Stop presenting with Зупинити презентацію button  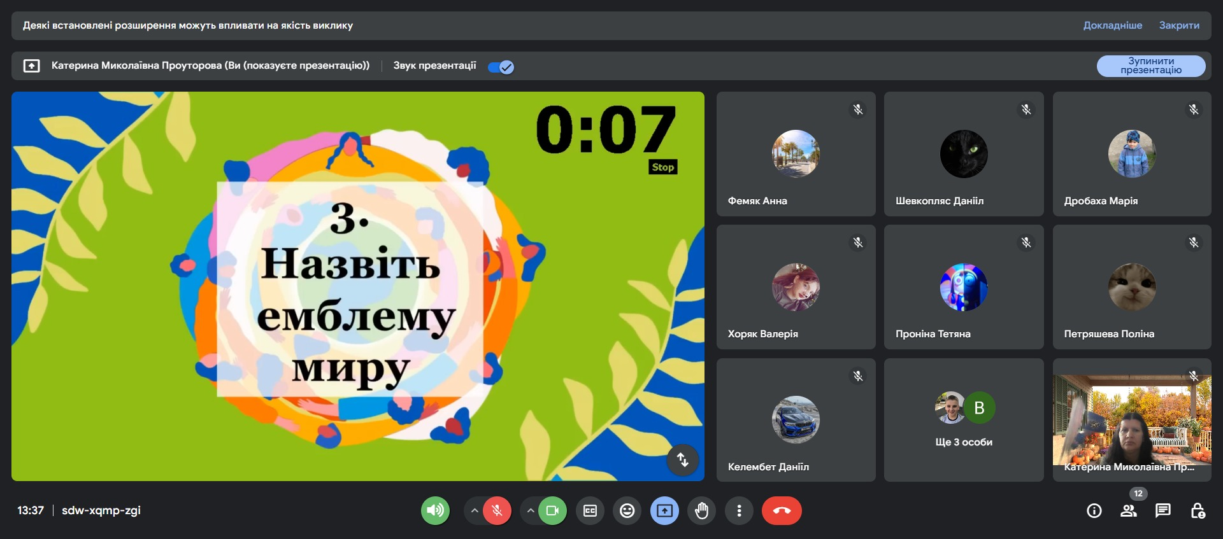click(x=1150, y=66)
